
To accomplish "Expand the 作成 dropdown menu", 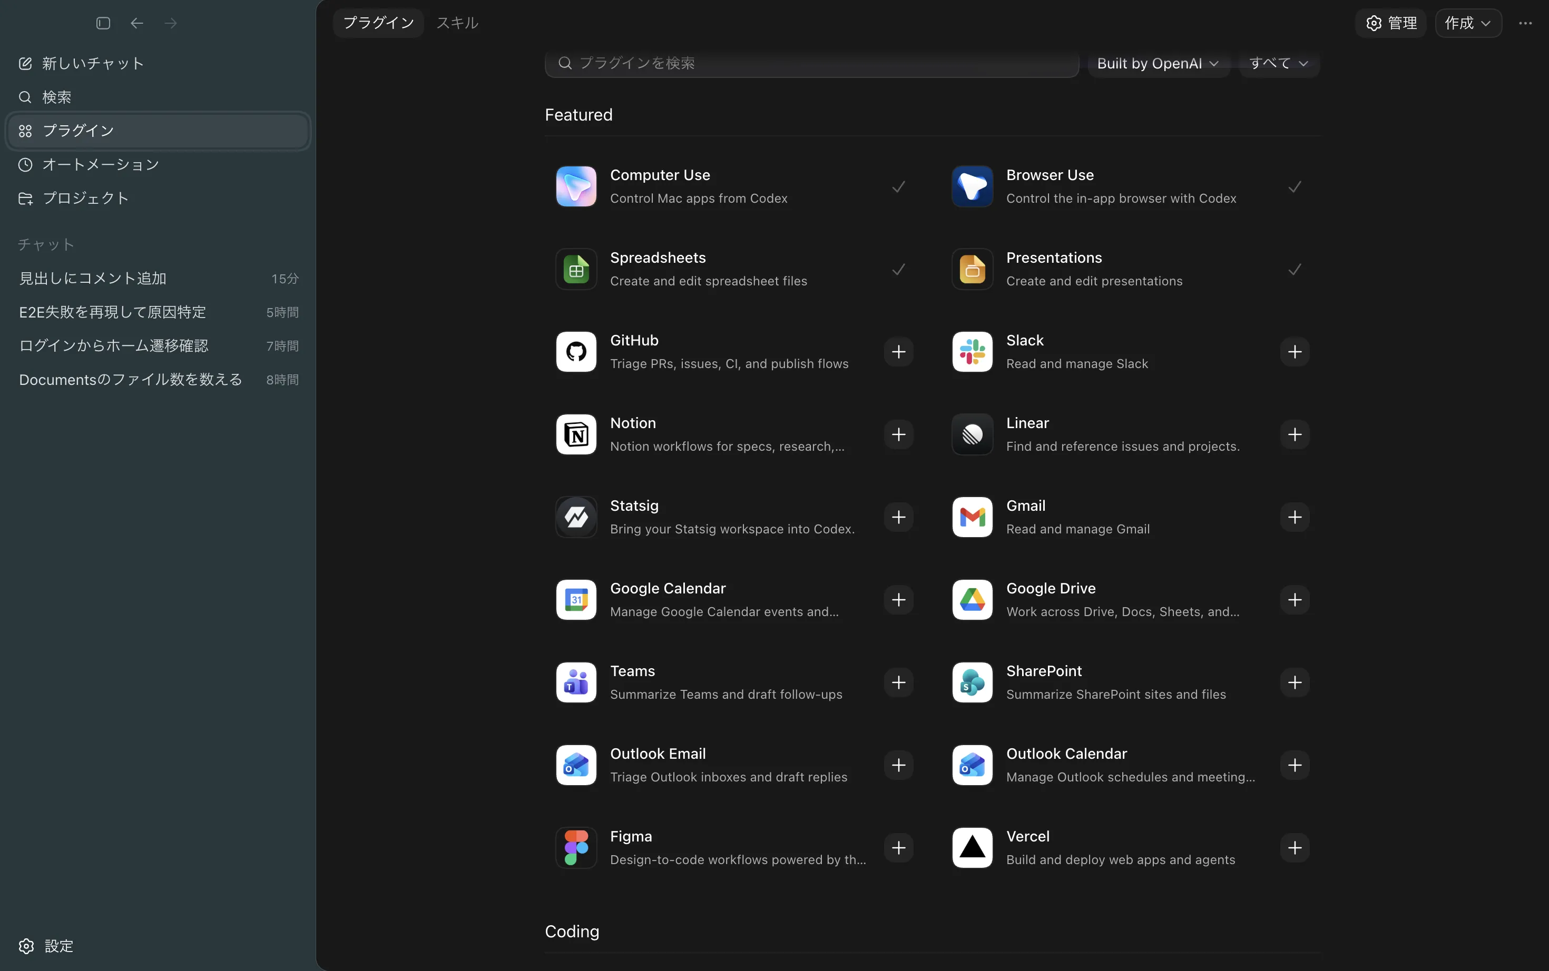I will point(1468,23).
